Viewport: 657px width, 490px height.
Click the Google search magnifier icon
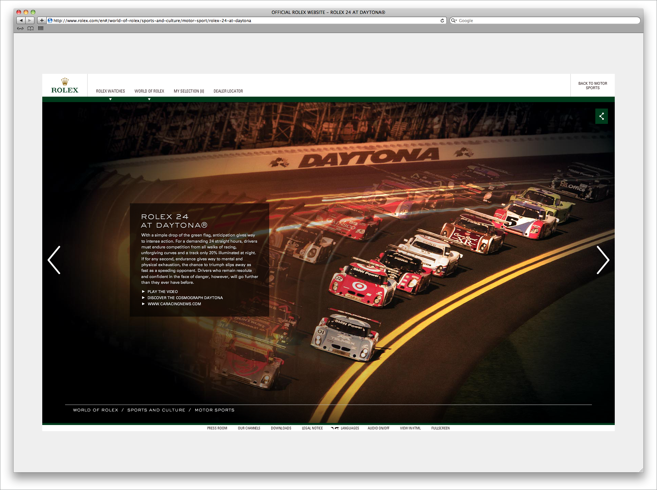(x=454, y=20)
